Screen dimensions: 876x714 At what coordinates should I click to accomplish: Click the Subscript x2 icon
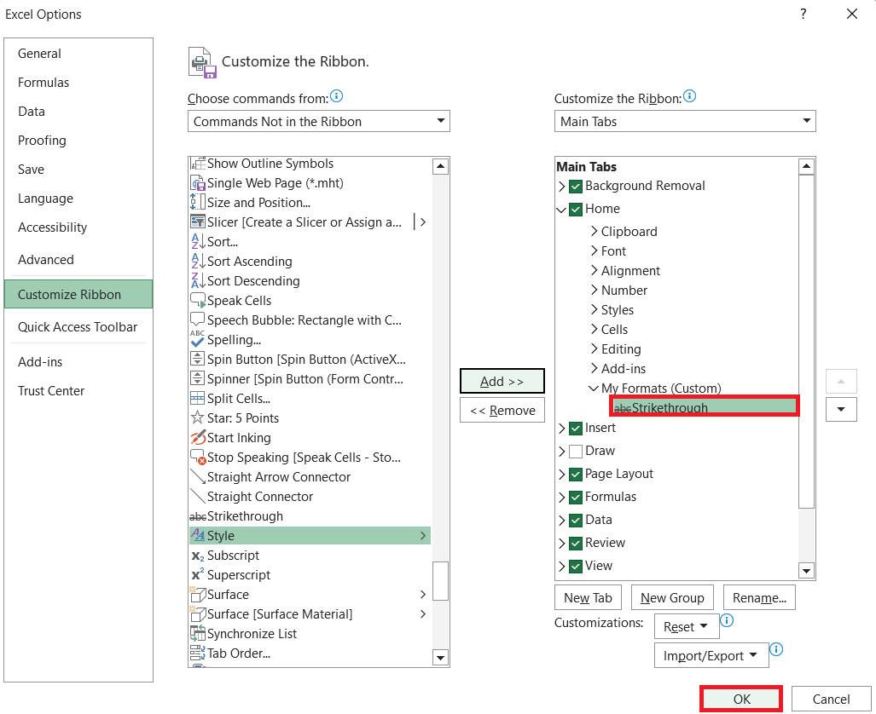[x=198, y=556]
